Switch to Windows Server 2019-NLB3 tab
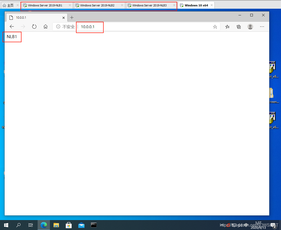 click(x=149, y=5)
